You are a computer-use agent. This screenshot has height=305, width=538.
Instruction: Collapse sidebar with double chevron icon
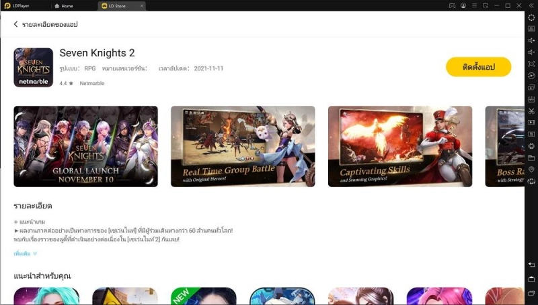pyautogui.click(x=531, y=5)
